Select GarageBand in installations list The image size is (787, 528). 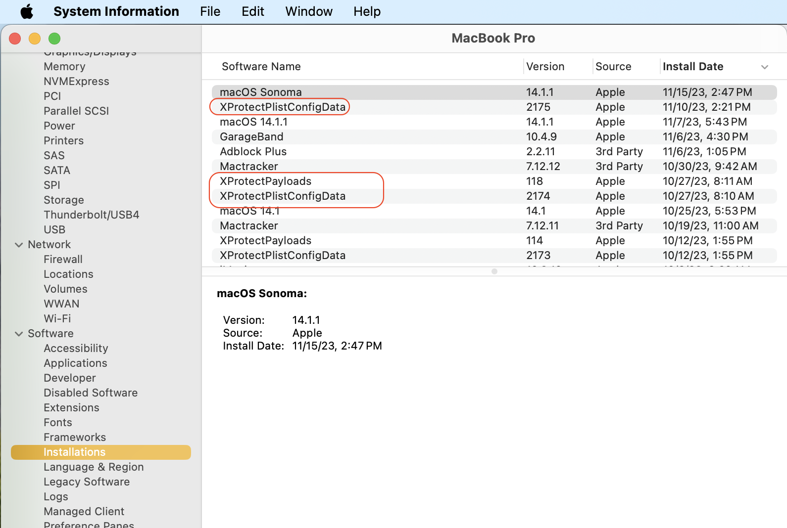(x=251, y=137)
